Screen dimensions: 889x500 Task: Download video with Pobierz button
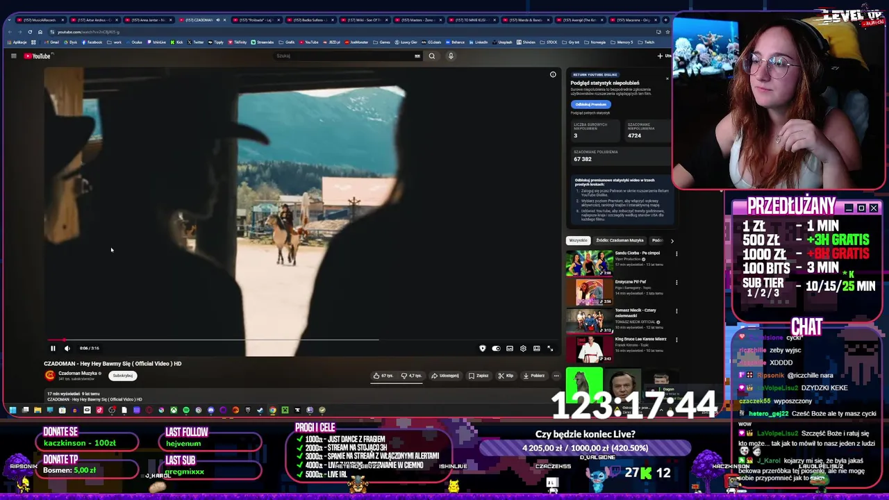(533, 376)
